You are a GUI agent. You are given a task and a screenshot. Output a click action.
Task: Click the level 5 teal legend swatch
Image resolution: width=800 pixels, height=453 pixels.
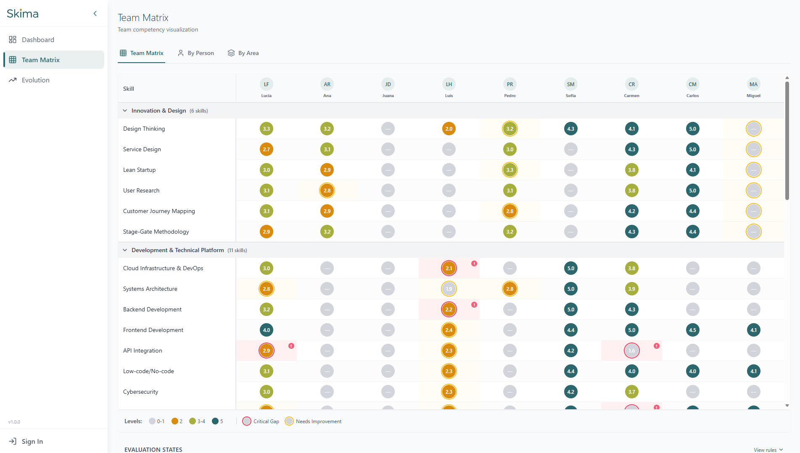[215, 421]
